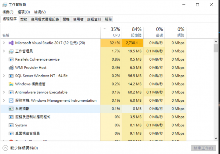Switch to the 應用程式歷程記錄 tab
The height and width of the screenshot is (154, 220).
pos(45,19)
